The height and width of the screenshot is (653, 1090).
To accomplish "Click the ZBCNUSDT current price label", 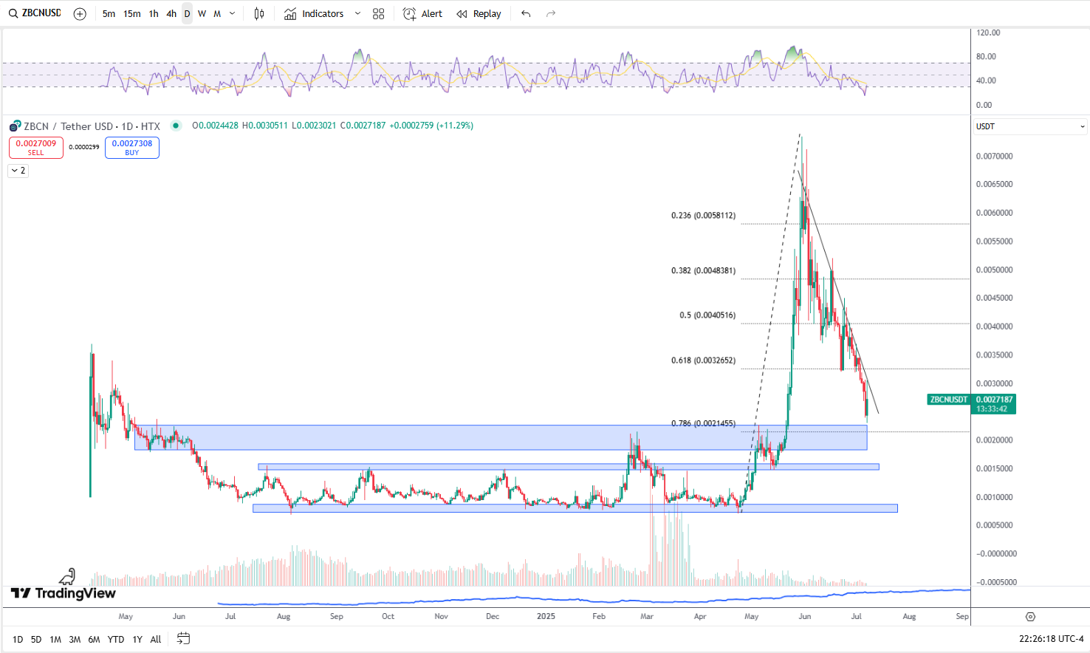I will coord(971,404).
